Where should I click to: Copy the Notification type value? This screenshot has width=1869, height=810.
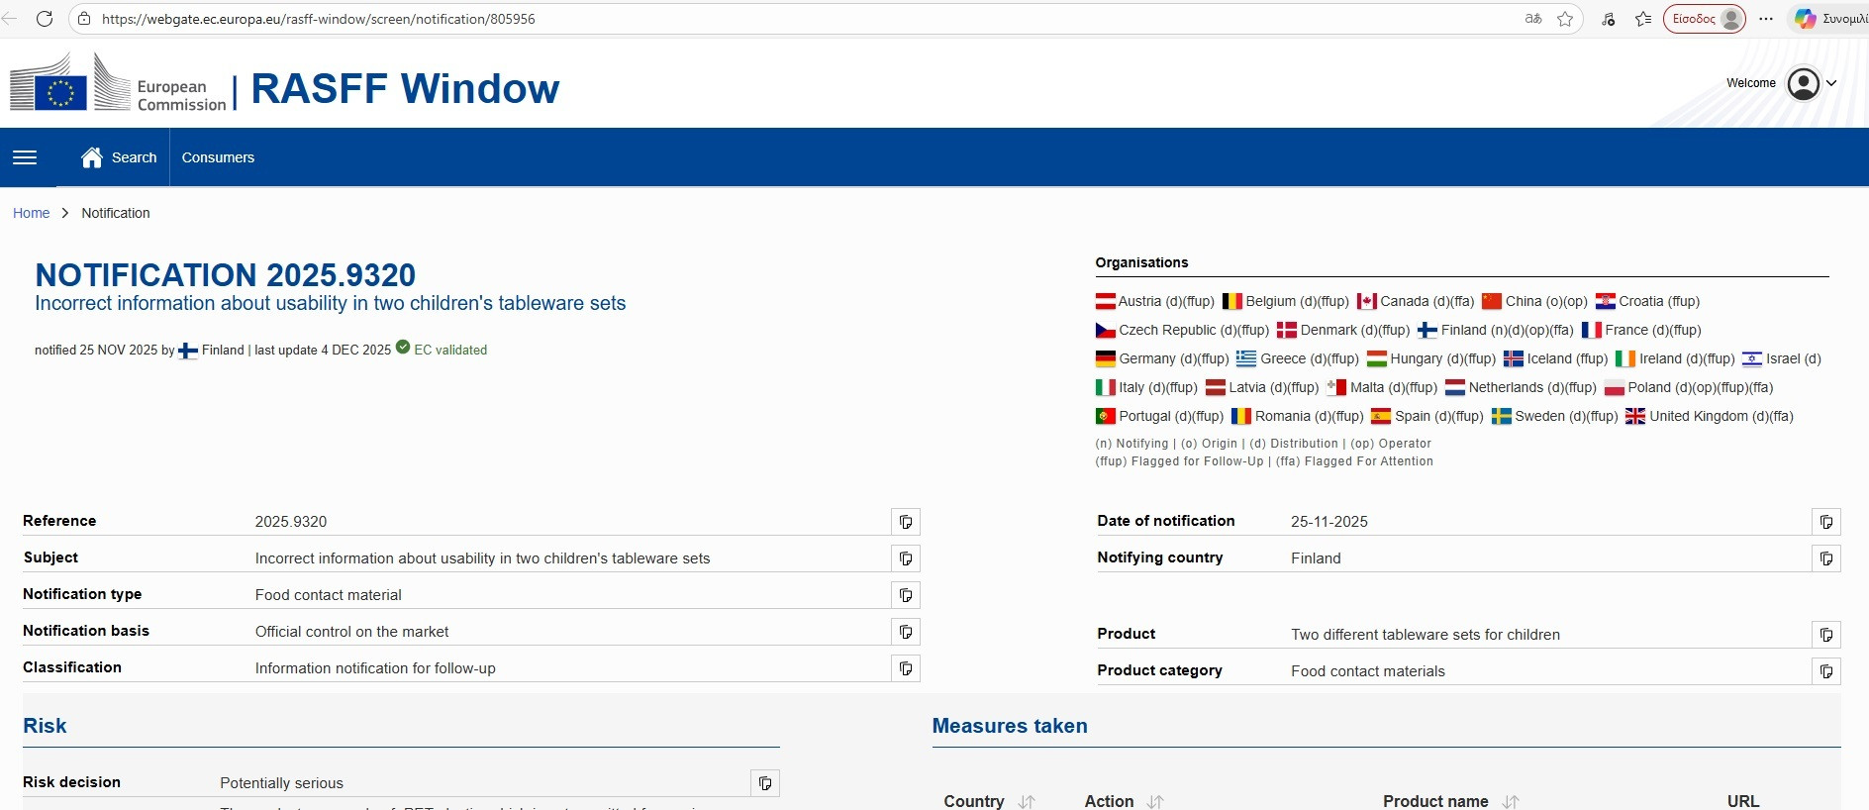pyautogui.click(x=905, y=595)
